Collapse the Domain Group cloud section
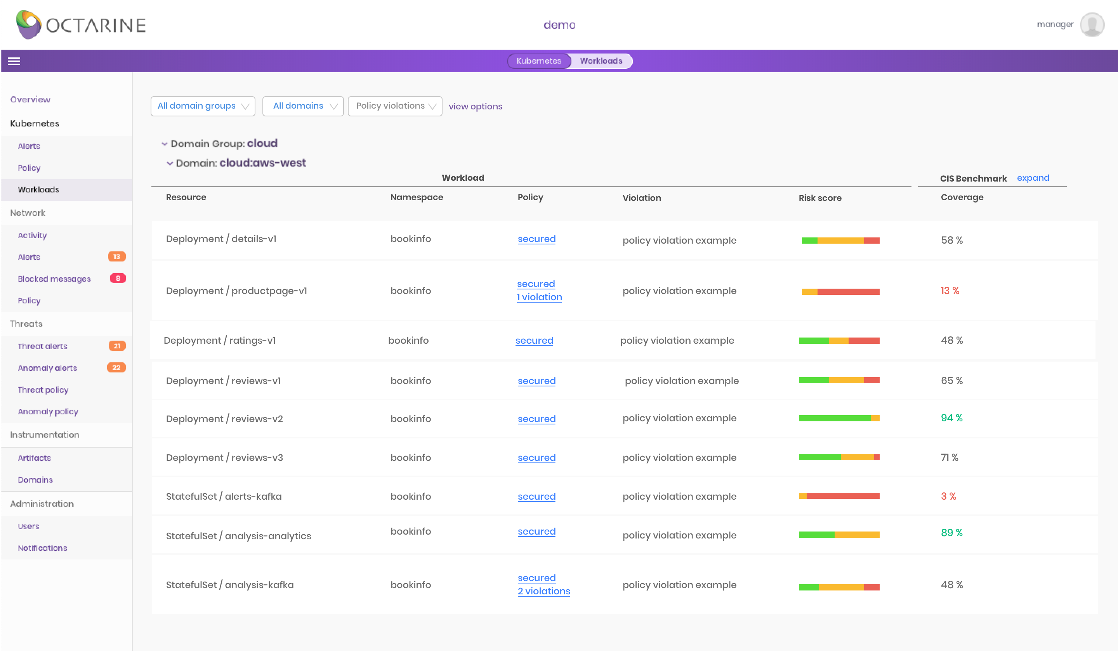The width and height of the screenshot is (1118, 651). (164, 144)
